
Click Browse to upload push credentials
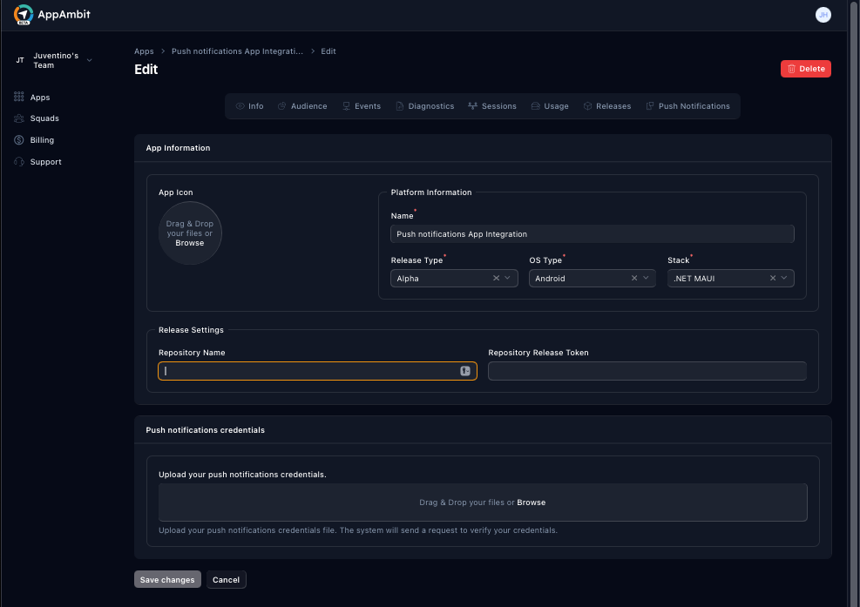[x=532, y=502]
